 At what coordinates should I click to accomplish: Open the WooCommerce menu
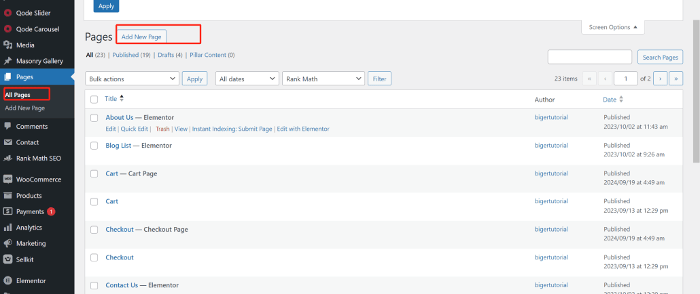coord(37,180)
